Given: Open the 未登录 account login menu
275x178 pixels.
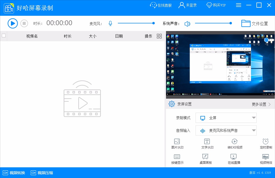Looking at the screenshot, I should coord(188,5).
